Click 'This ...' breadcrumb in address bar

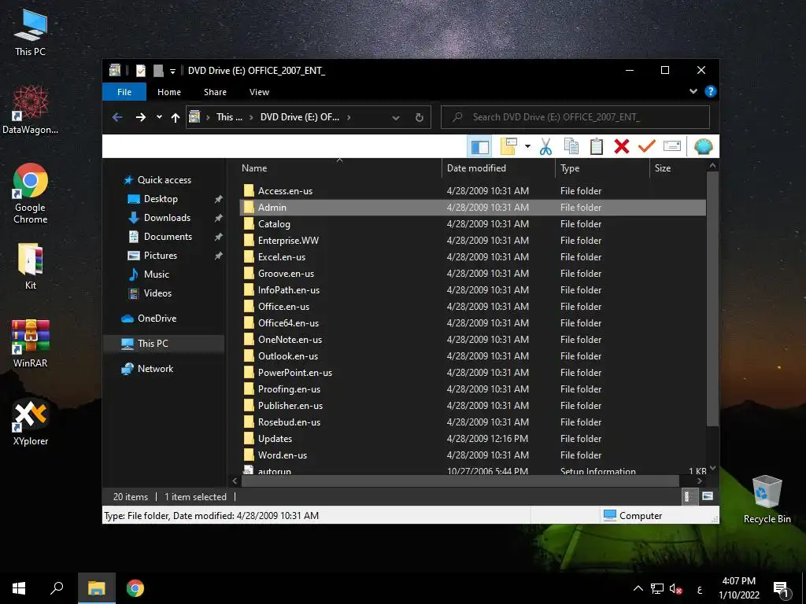pos(229,117)
